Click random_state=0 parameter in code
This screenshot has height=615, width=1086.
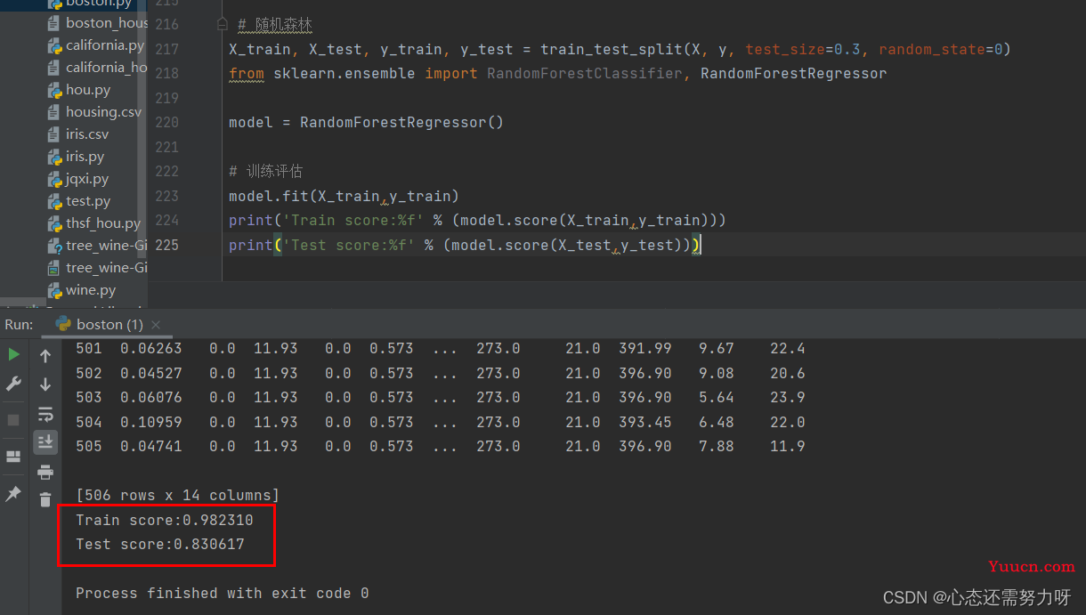point(940,49)
